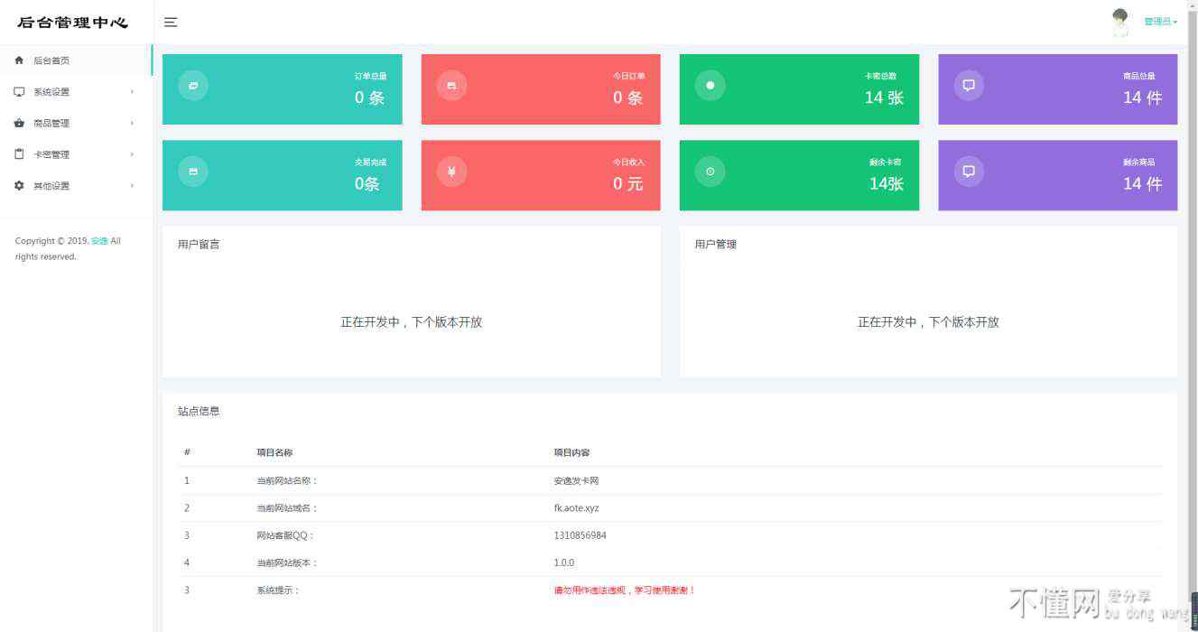Click the 剩余卡密 14张 value

click(887, 183)
